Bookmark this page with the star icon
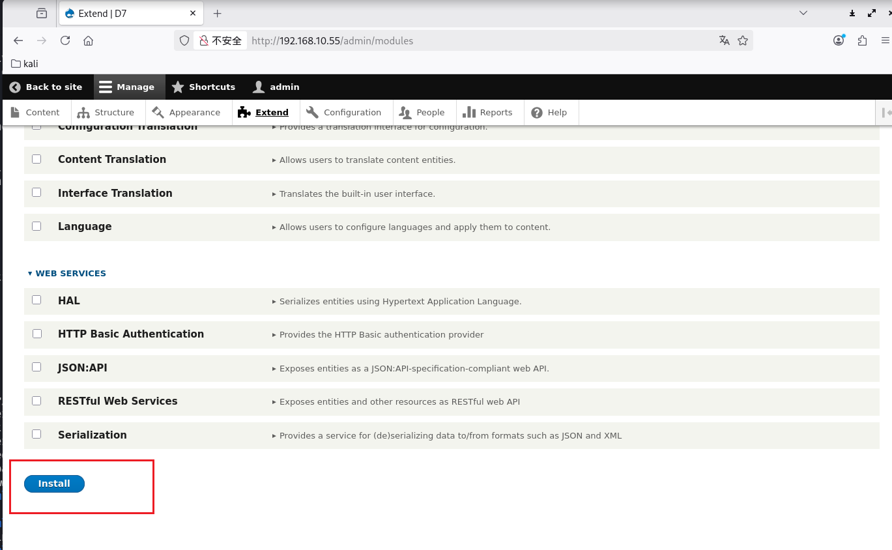892x550 pixels. (743, 40)
